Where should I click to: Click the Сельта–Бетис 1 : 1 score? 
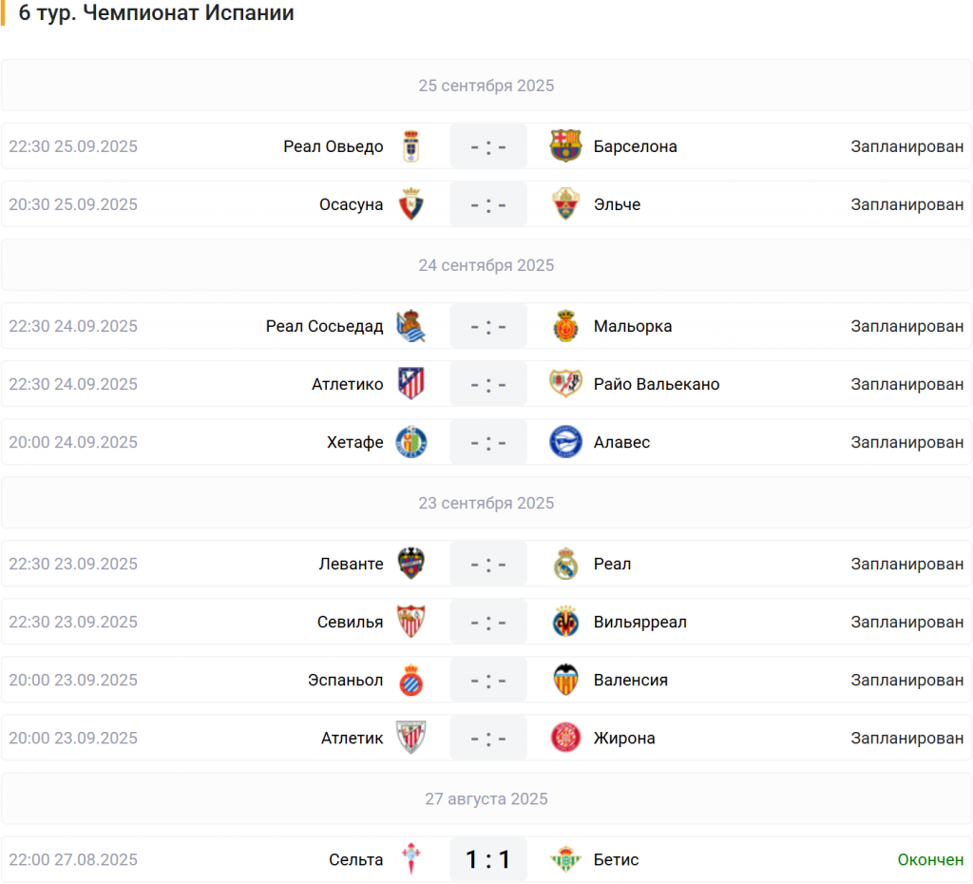click(x=488, y=859)
